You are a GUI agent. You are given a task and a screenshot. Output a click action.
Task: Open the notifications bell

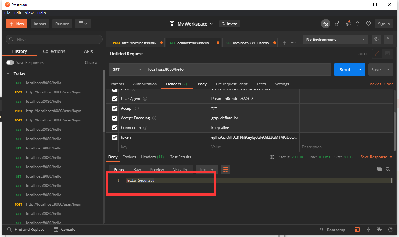click(x=358, y=24)
